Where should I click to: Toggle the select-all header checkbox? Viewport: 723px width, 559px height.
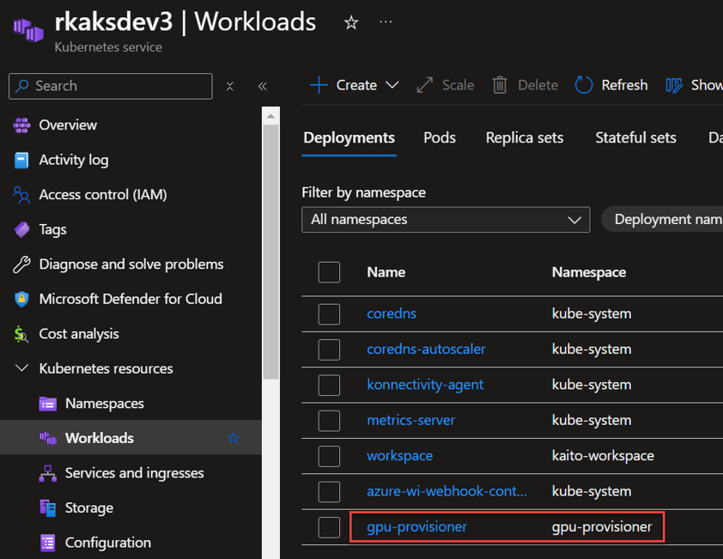tap(329, 272)
